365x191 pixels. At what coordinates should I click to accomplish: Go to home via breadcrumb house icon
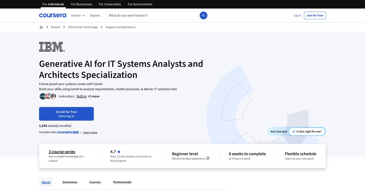coord(41,27)
